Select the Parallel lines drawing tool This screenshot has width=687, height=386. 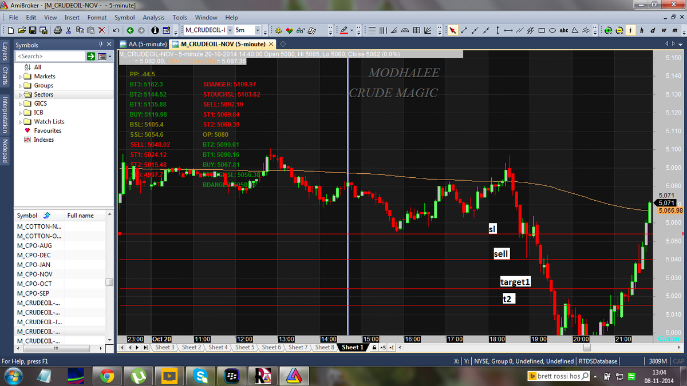pyautogui.click(x=519, y=30)
